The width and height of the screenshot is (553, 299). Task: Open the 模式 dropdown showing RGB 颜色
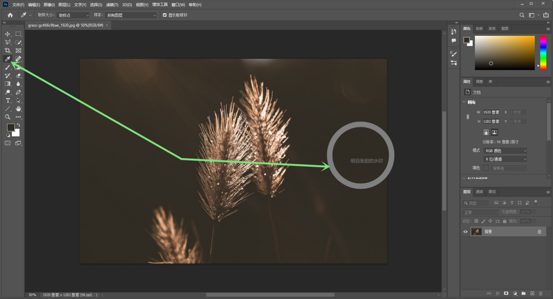pos(506,151)
